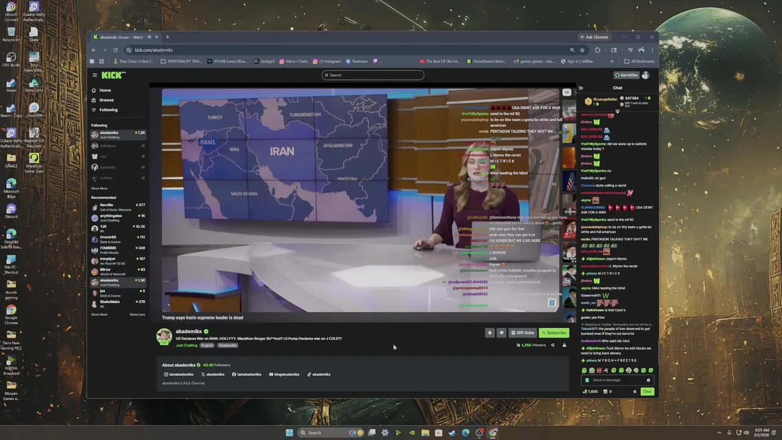Click the English language tag
782x440 pixels.
coord(207,345)
